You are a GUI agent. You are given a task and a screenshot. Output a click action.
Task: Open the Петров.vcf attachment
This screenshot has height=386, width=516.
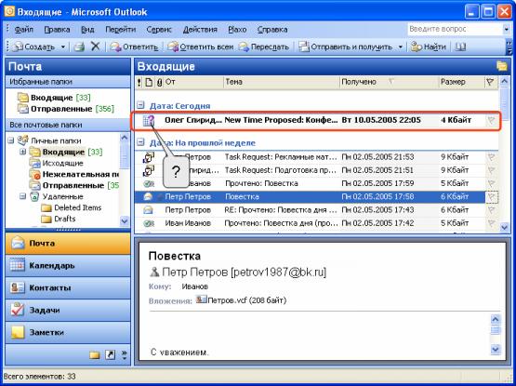(242, 300)
